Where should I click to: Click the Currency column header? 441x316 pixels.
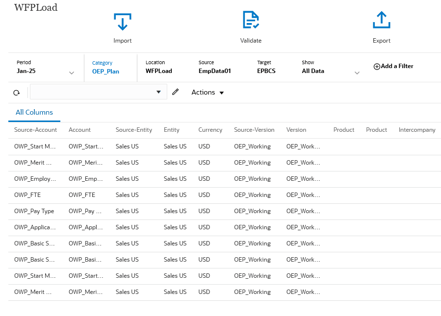(x=210, y=130)
